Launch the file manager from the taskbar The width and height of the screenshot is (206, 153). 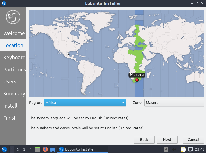point(37,149)
